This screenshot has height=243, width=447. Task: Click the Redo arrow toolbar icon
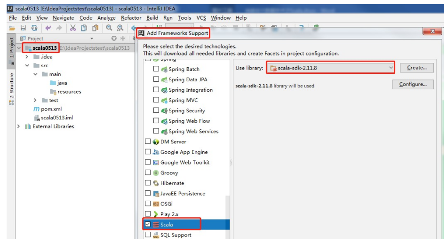pos(59,28)
